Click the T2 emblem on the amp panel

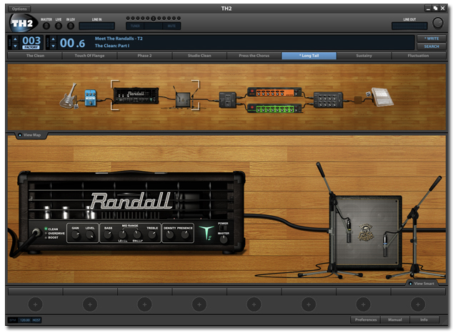(207, 233)
